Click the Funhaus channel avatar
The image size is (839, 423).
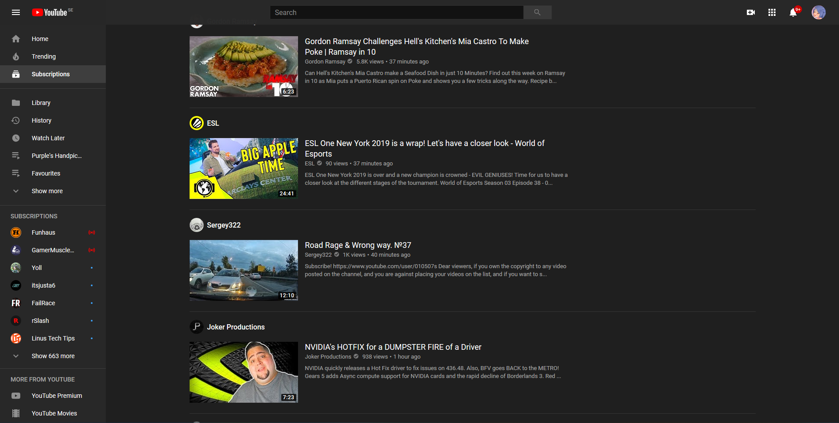pyautogui.click(x=16, y=232)
